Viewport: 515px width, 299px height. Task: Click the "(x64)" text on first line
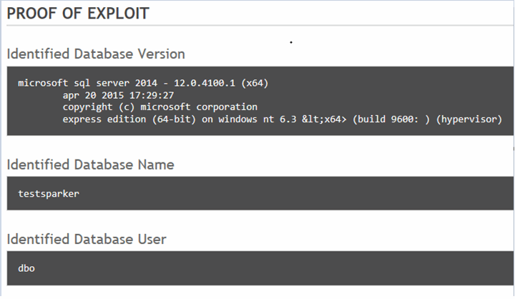pyautogui.click(x=254, y=83)
